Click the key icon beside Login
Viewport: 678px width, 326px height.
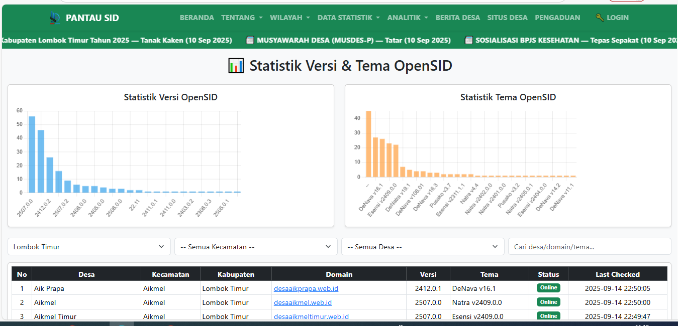click(600, 18)
